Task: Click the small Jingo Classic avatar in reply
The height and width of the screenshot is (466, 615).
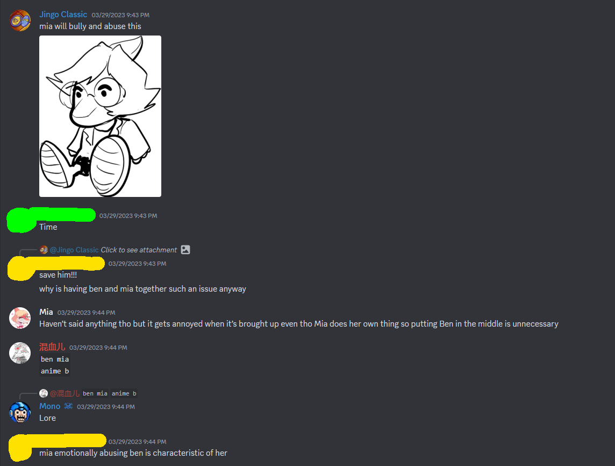Action: [x=44, y=250]
